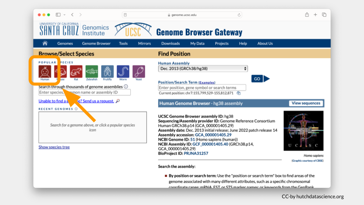Click the Safari address bar
This screenshot has height=205, width=364.
coord(182,15)
